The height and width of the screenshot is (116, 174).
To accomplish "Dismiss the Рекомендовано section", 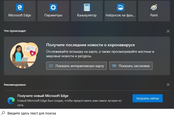I will pyautogui.click(x=168, y=85).
